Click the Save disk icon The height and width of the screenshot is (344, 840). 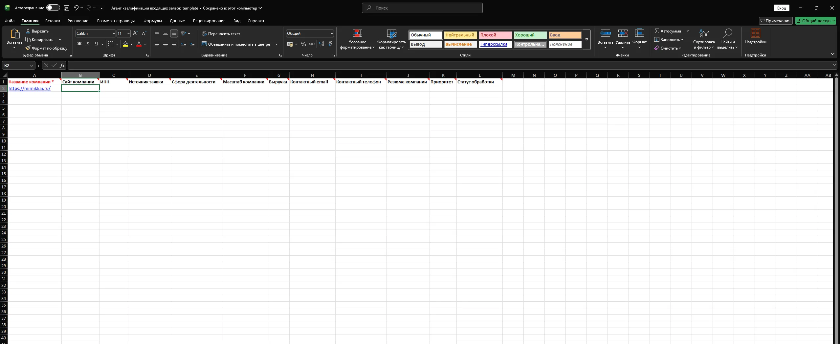tap(67, 8)
